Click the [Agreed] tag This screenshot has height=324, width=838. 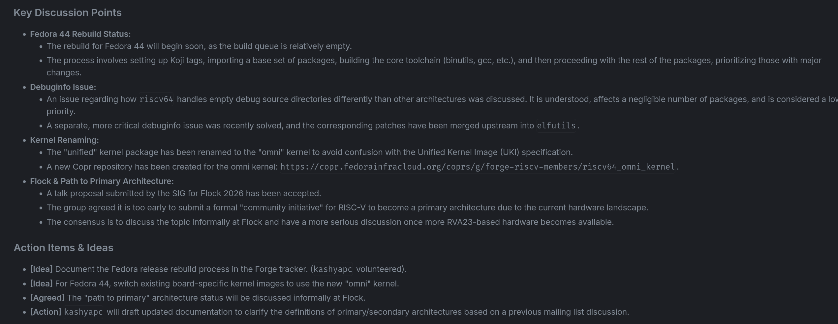point(47,298)
